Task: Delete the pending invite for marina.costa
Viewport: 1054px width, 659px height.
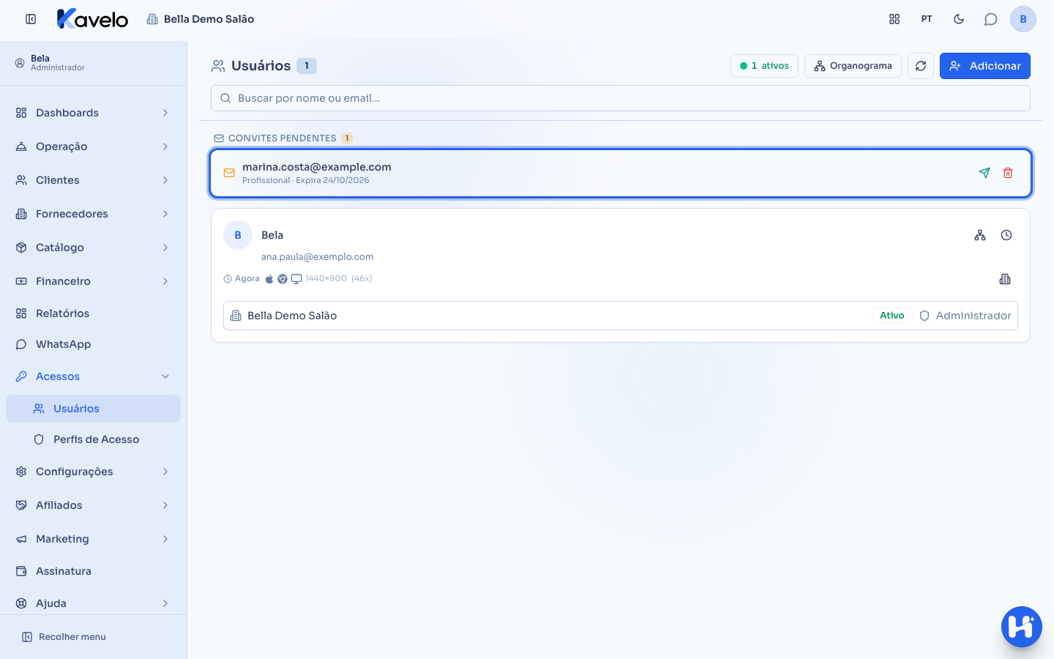Action: 1008,173
